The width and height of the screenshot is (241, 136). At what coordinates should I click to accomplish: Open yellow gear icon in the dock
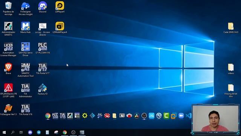tap(85, 116)
